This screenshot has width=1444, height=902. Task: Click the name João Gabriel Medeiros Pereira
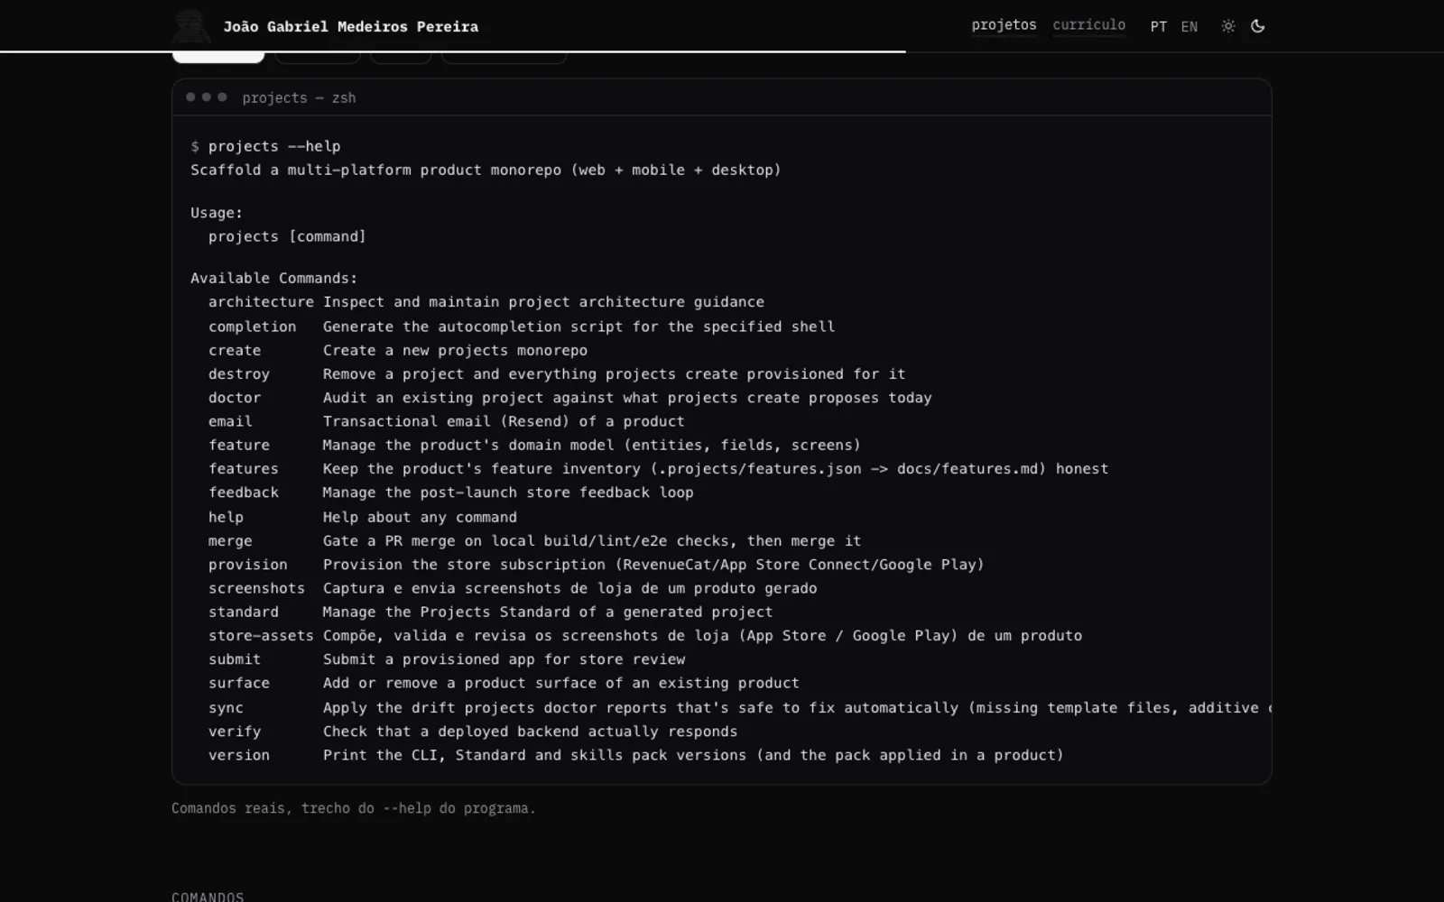[351, 27]
